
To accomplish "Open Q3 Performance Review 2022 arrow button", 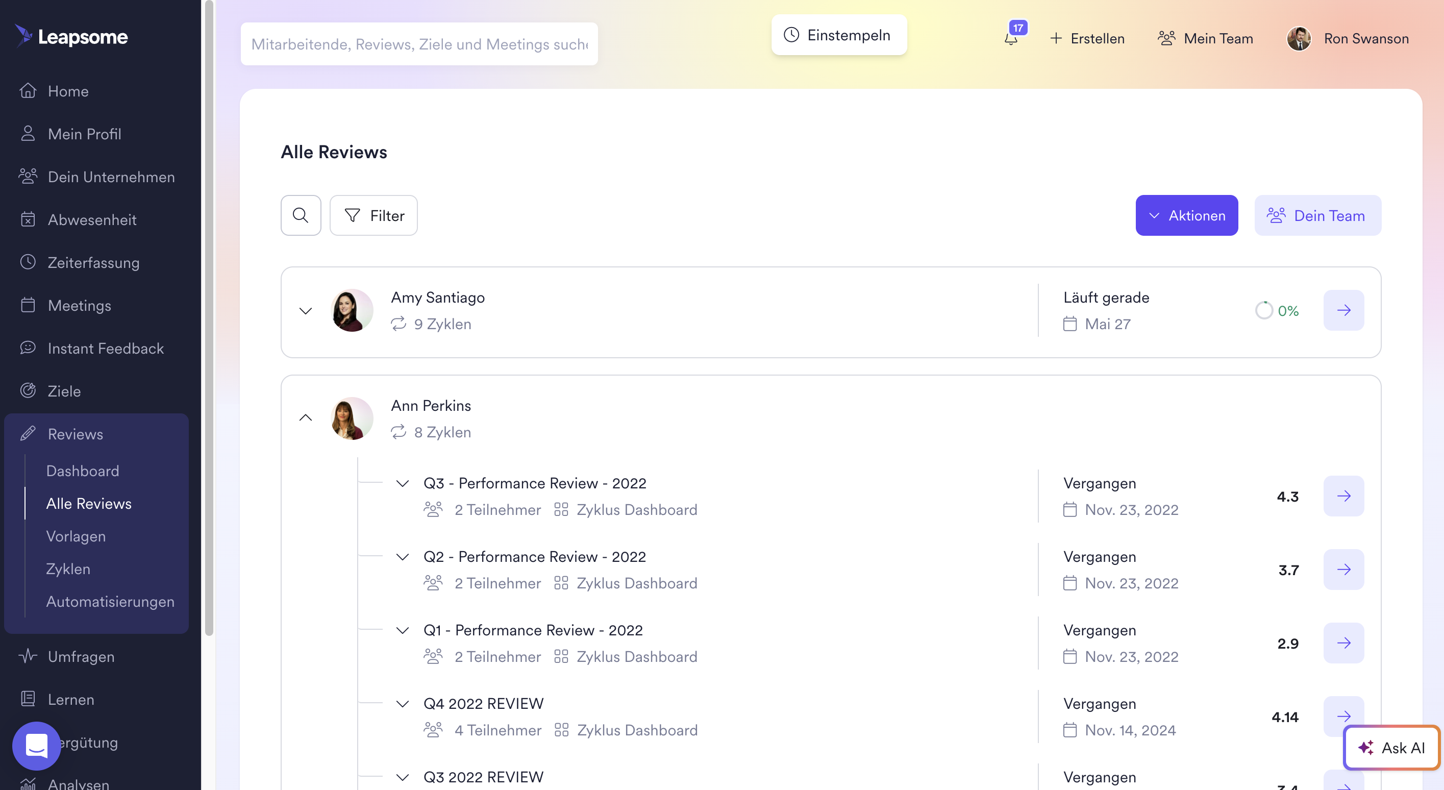I will [1343, 496].
